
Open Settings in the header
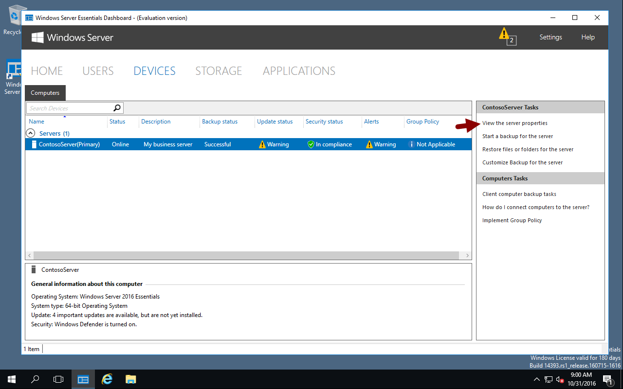click(550, 37)
